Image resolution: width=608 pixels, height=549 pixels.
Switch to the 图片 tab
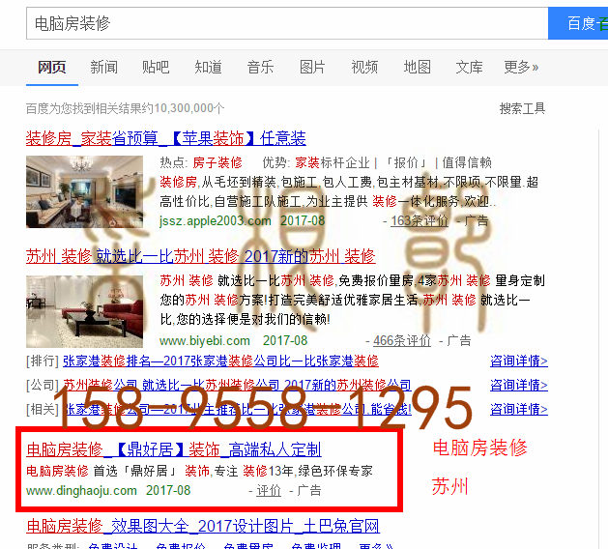312,67
